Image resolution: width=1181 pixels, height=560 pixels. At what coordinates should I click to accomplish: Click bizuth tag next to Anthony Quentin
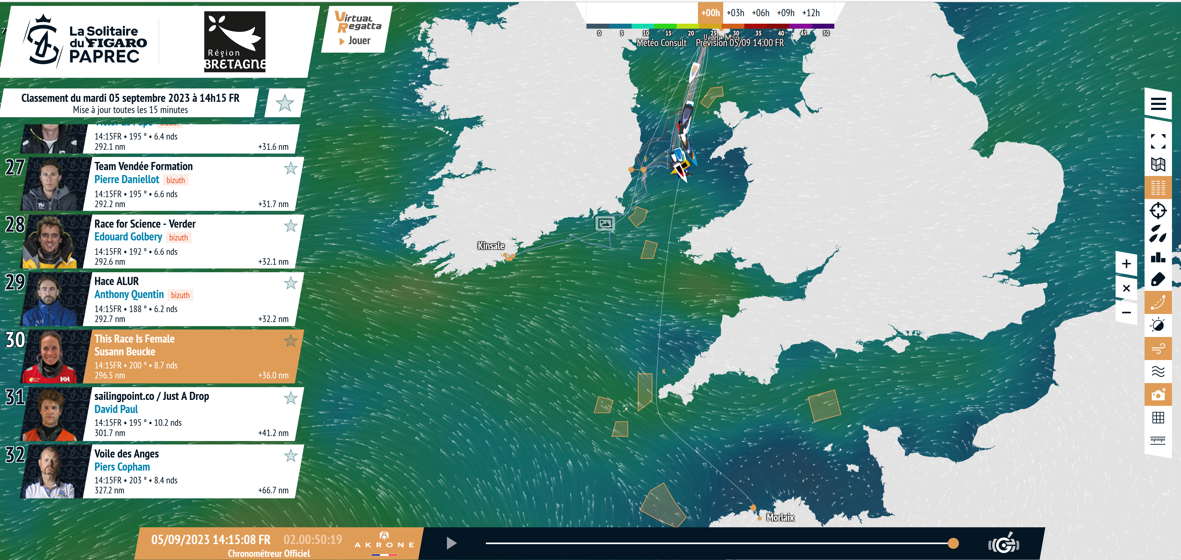tap(180, 295)
